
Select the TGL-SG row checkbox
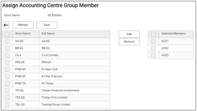(7, 105)
